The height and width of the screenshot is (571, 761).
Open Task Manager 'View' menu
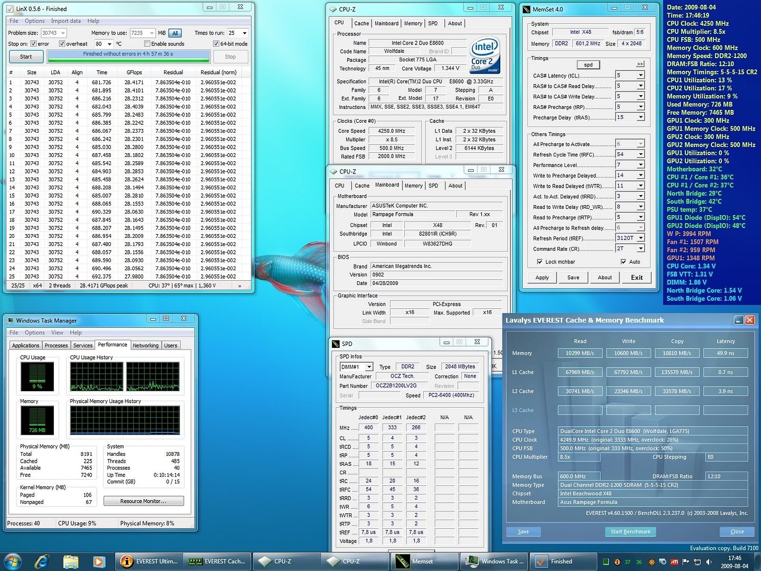[57, 333]
